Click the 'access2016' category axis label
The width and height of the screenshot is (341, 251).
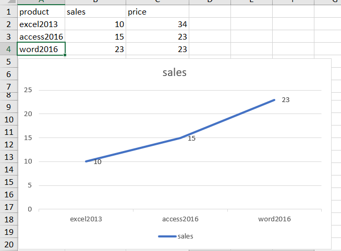(x=180, y=219)
